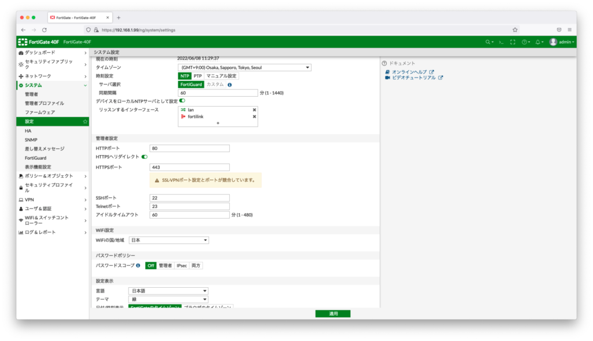Open the ビデオチュートリアル link
The height and width of the screenshot is (341, 593).
413,78
